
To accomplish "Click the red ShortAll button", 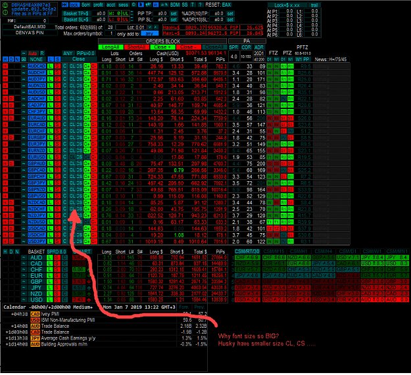I will [136, 47].
